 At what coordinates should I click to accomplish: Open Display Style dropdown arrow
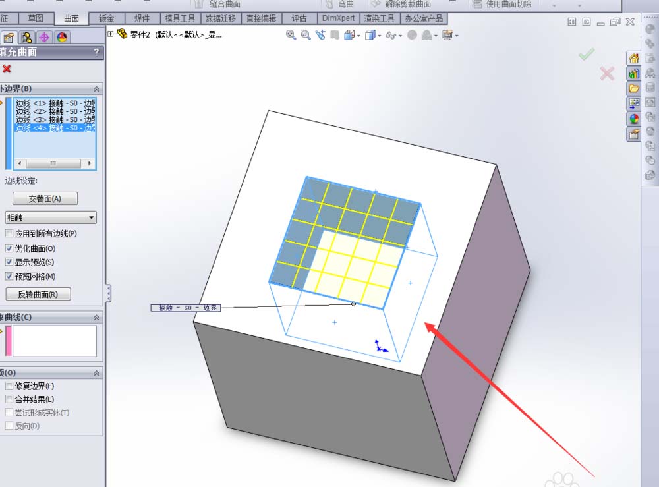tap(380, 36)
